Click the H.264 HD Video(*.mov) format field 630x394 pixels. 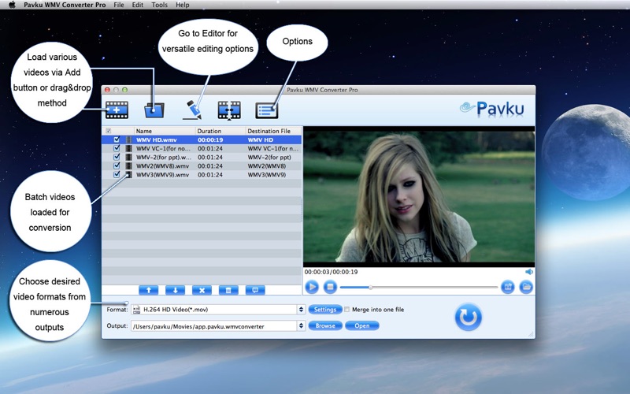tap(217, 310)
